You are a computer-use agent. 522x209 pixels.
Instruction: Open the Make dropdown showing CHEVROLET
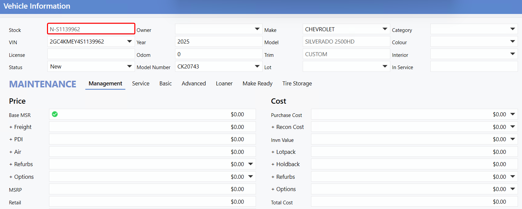point(385,29)
